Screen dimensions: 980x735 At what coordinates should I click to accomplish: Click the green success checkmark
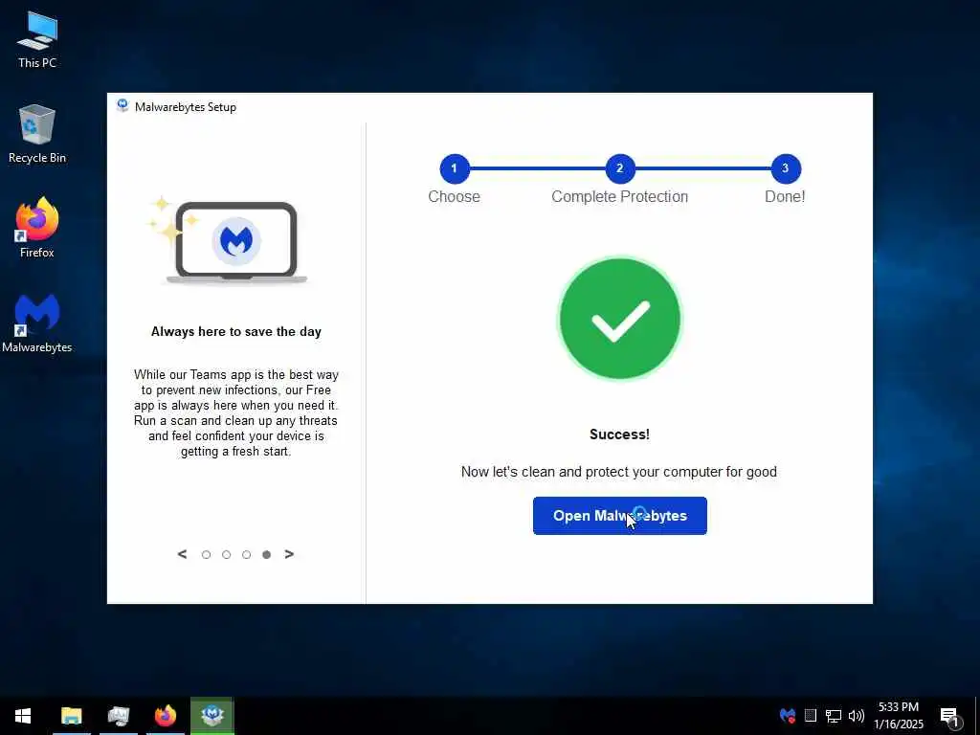tap(619, 319)
